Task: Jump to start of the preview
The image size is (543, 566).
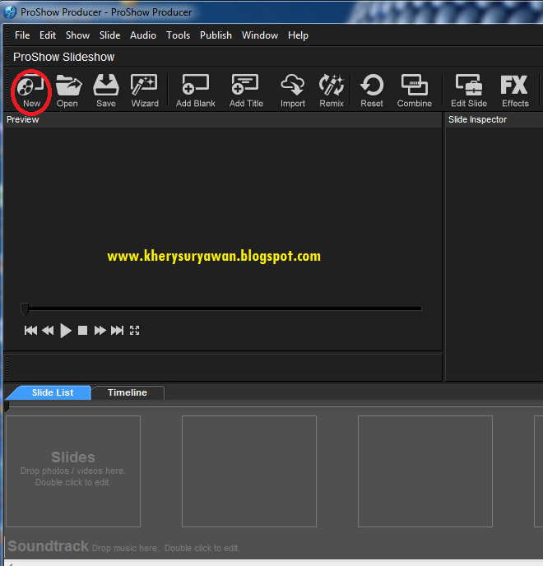Action: coord(30,330)
